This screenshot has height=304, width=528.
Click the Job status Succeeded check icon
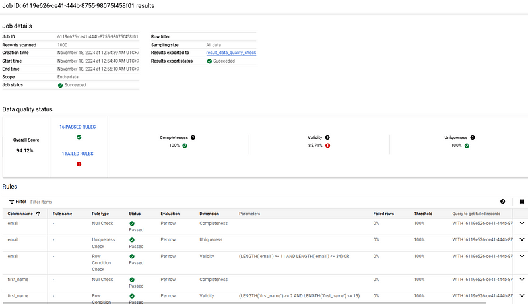(x=60, y=86)
